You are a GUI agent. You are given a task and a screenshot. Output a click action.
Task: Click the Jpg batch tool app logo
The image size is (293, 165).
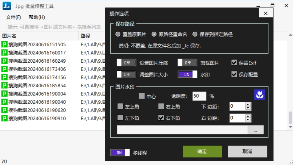click(x=7, y=6)
